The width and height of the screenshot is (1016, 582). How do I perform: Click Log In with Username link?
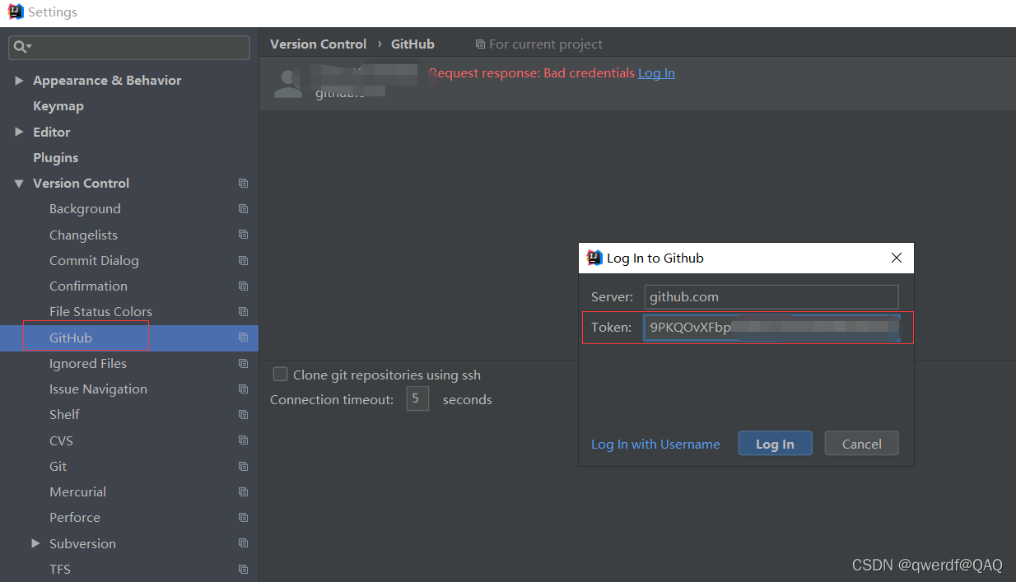655,445
